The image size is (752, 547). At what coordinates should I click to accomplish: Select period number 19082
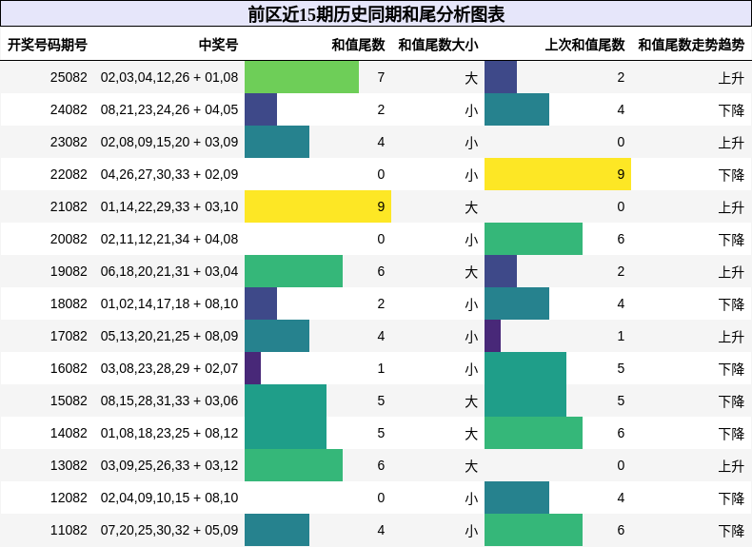pos(69,271)
